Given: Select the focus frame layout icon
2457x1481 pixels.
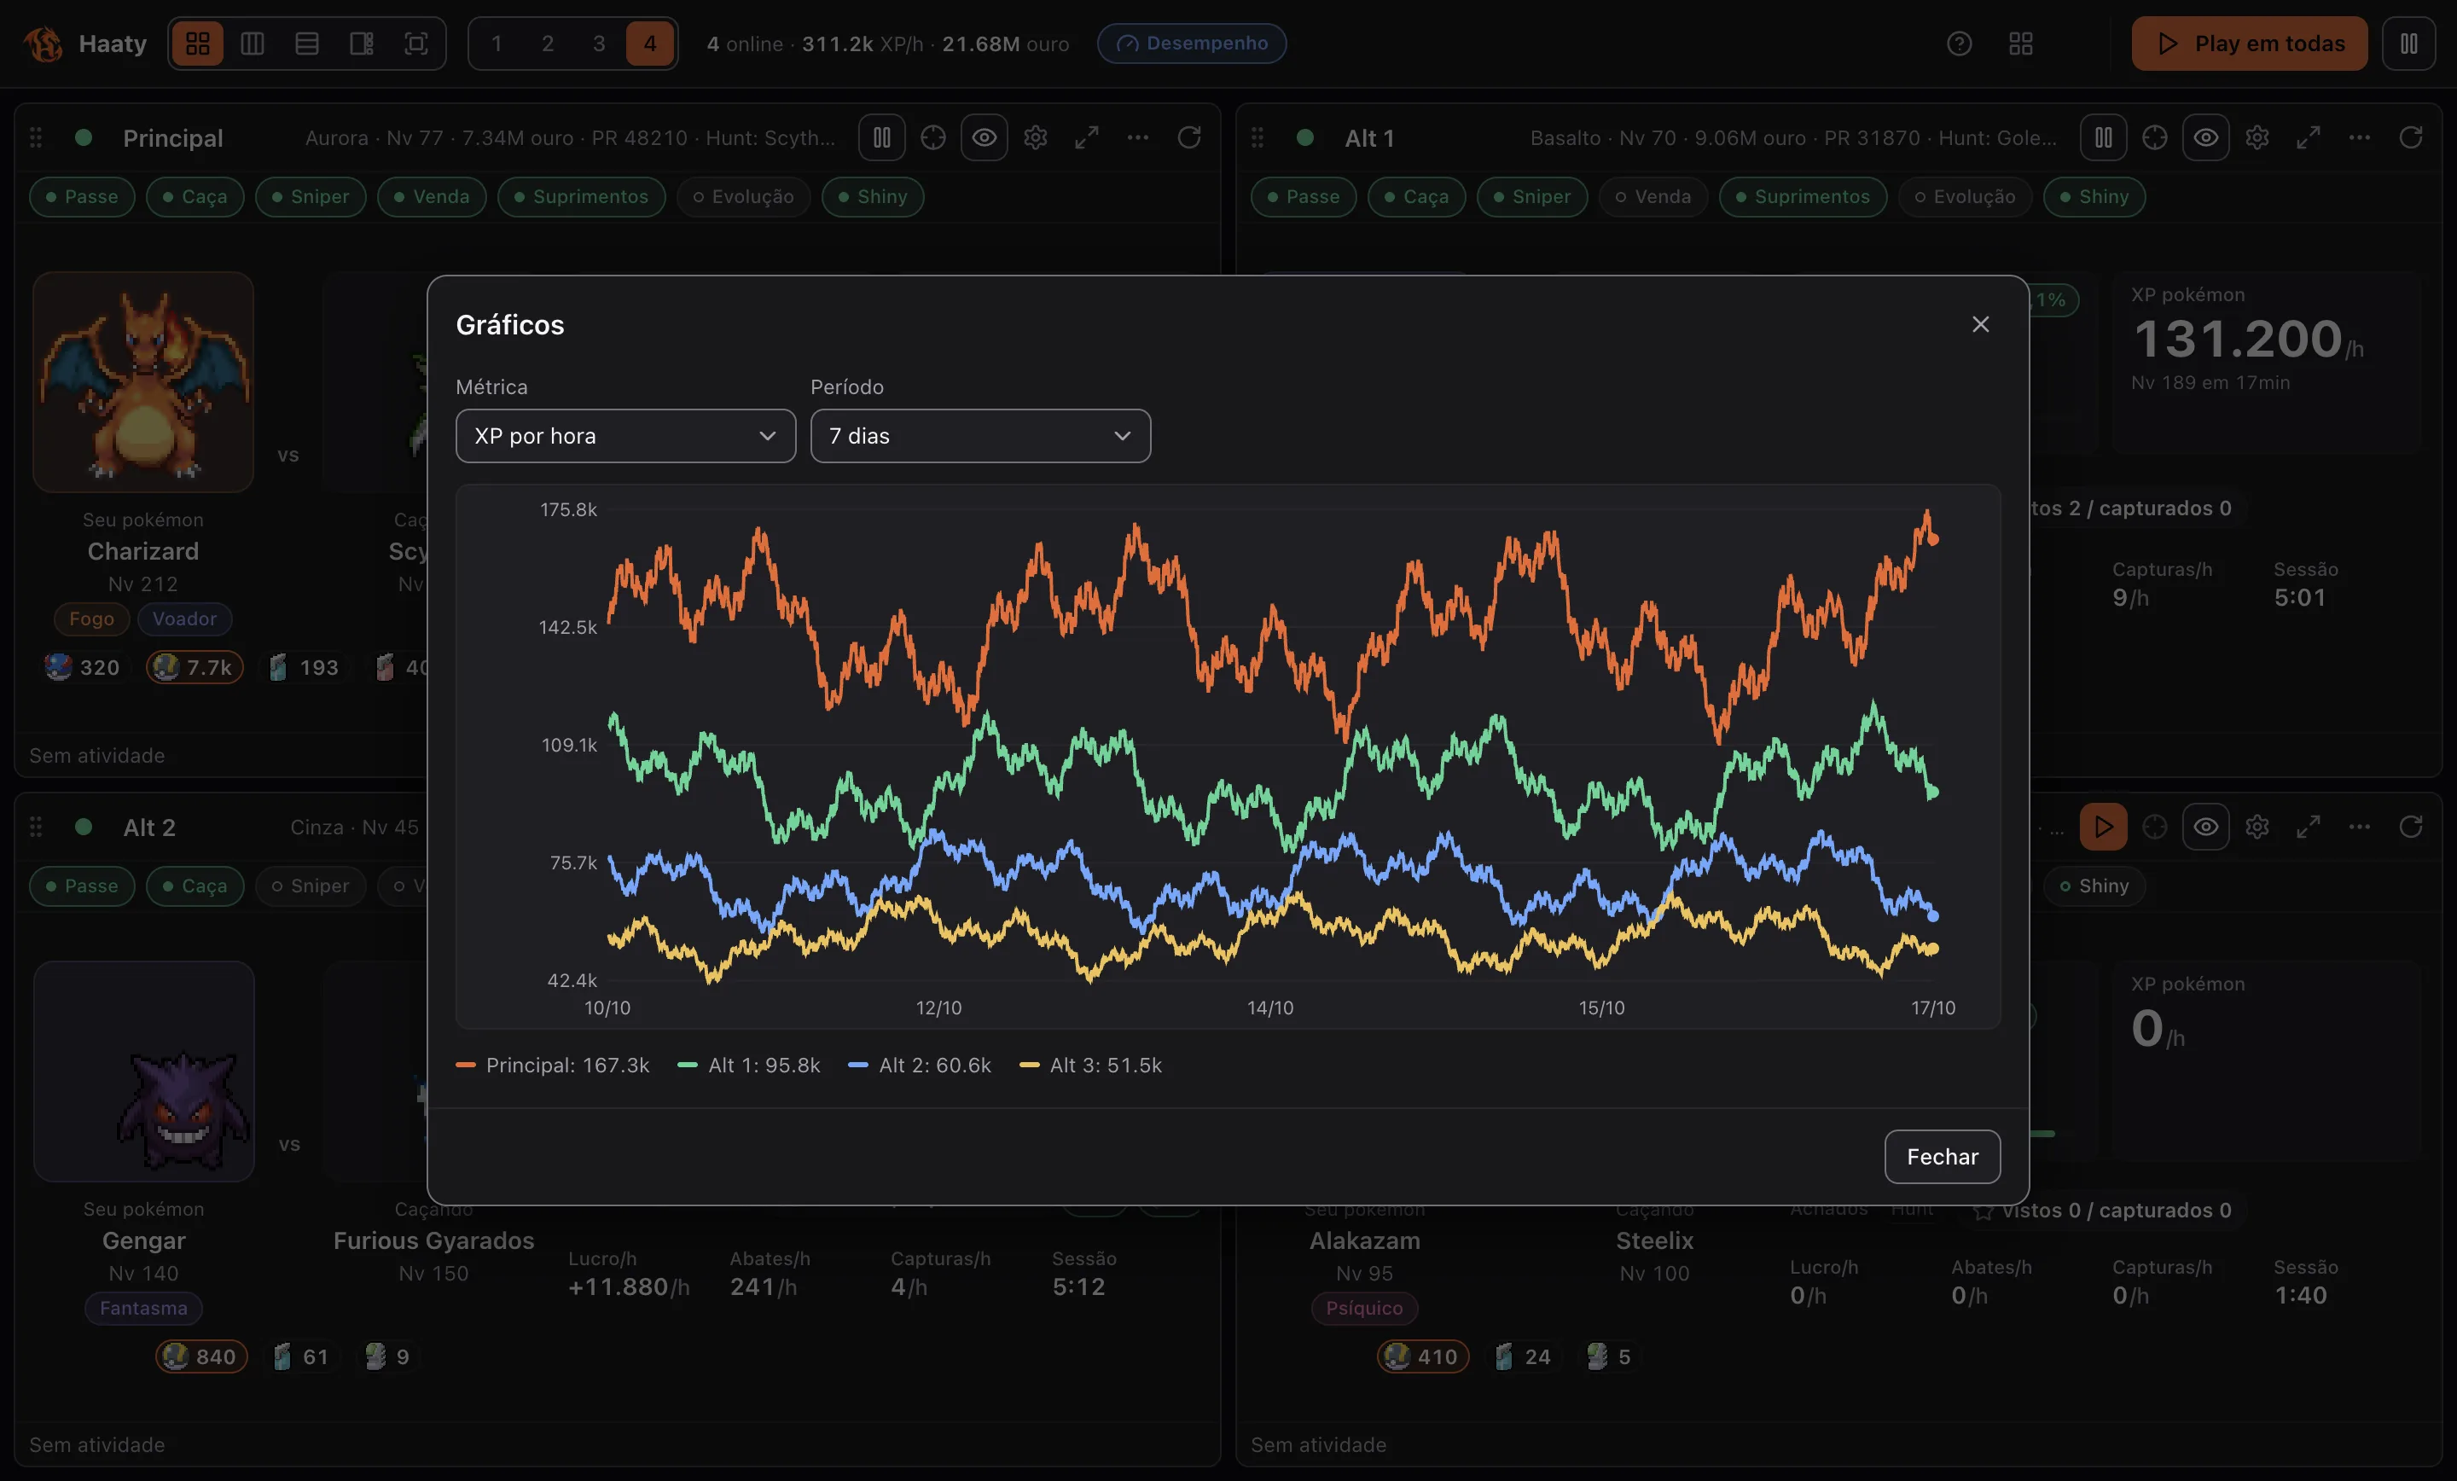Looking at the screenshot, I should click(415, 44).
